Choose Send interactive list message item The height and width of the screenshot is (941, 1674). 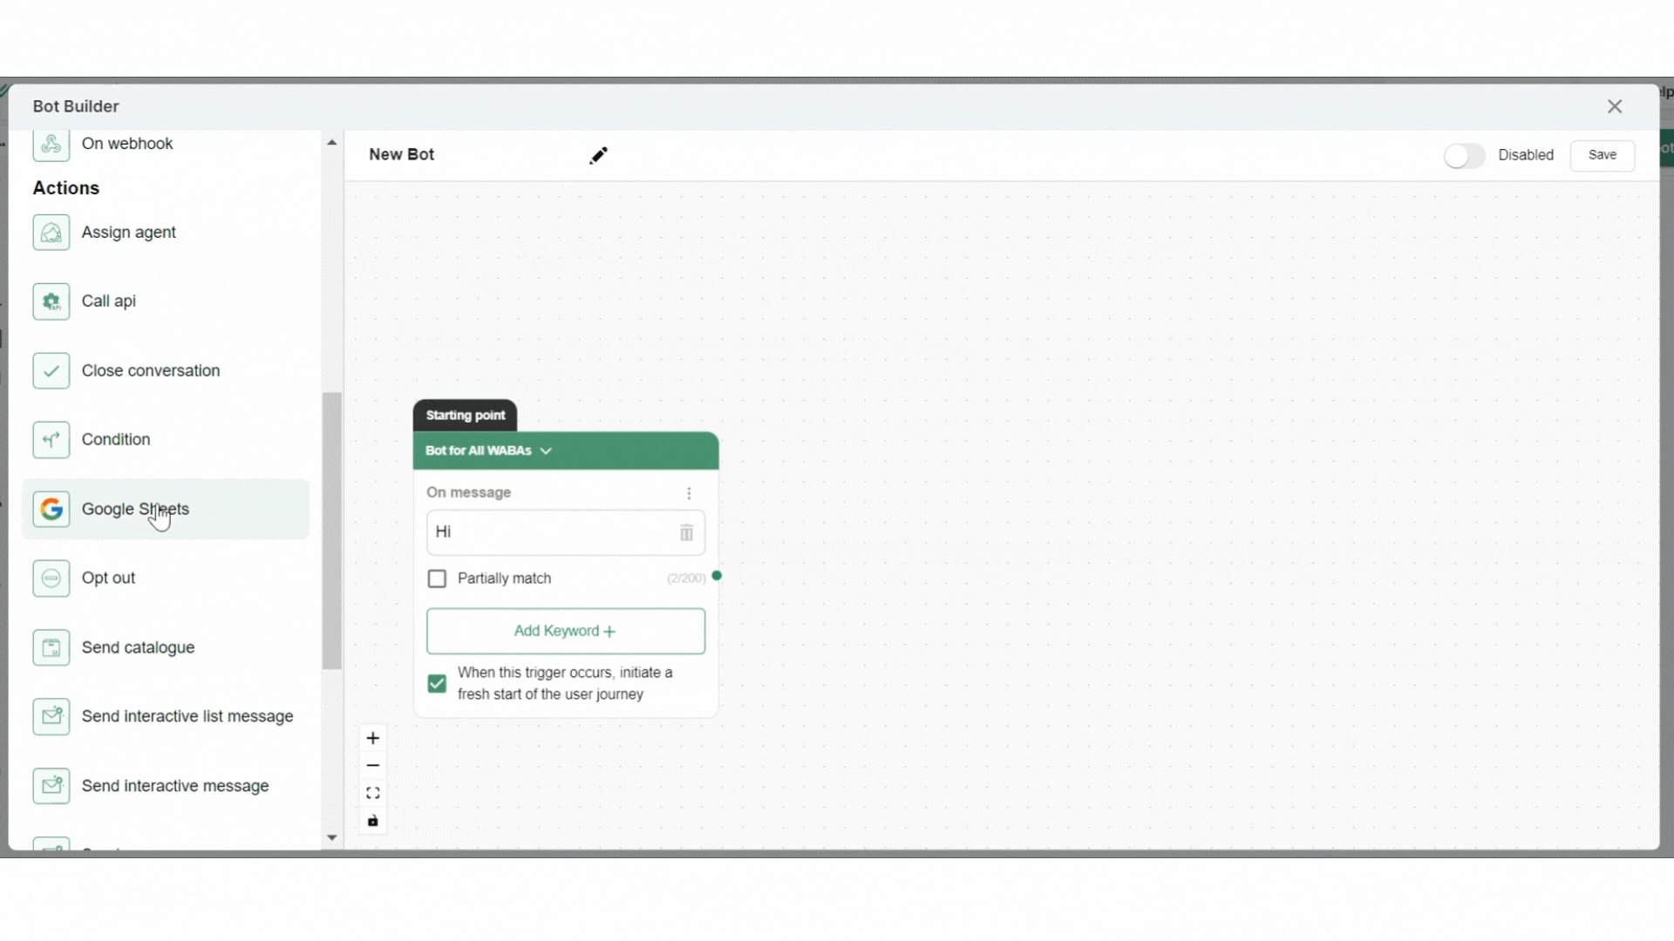click(x=187, y=716)
